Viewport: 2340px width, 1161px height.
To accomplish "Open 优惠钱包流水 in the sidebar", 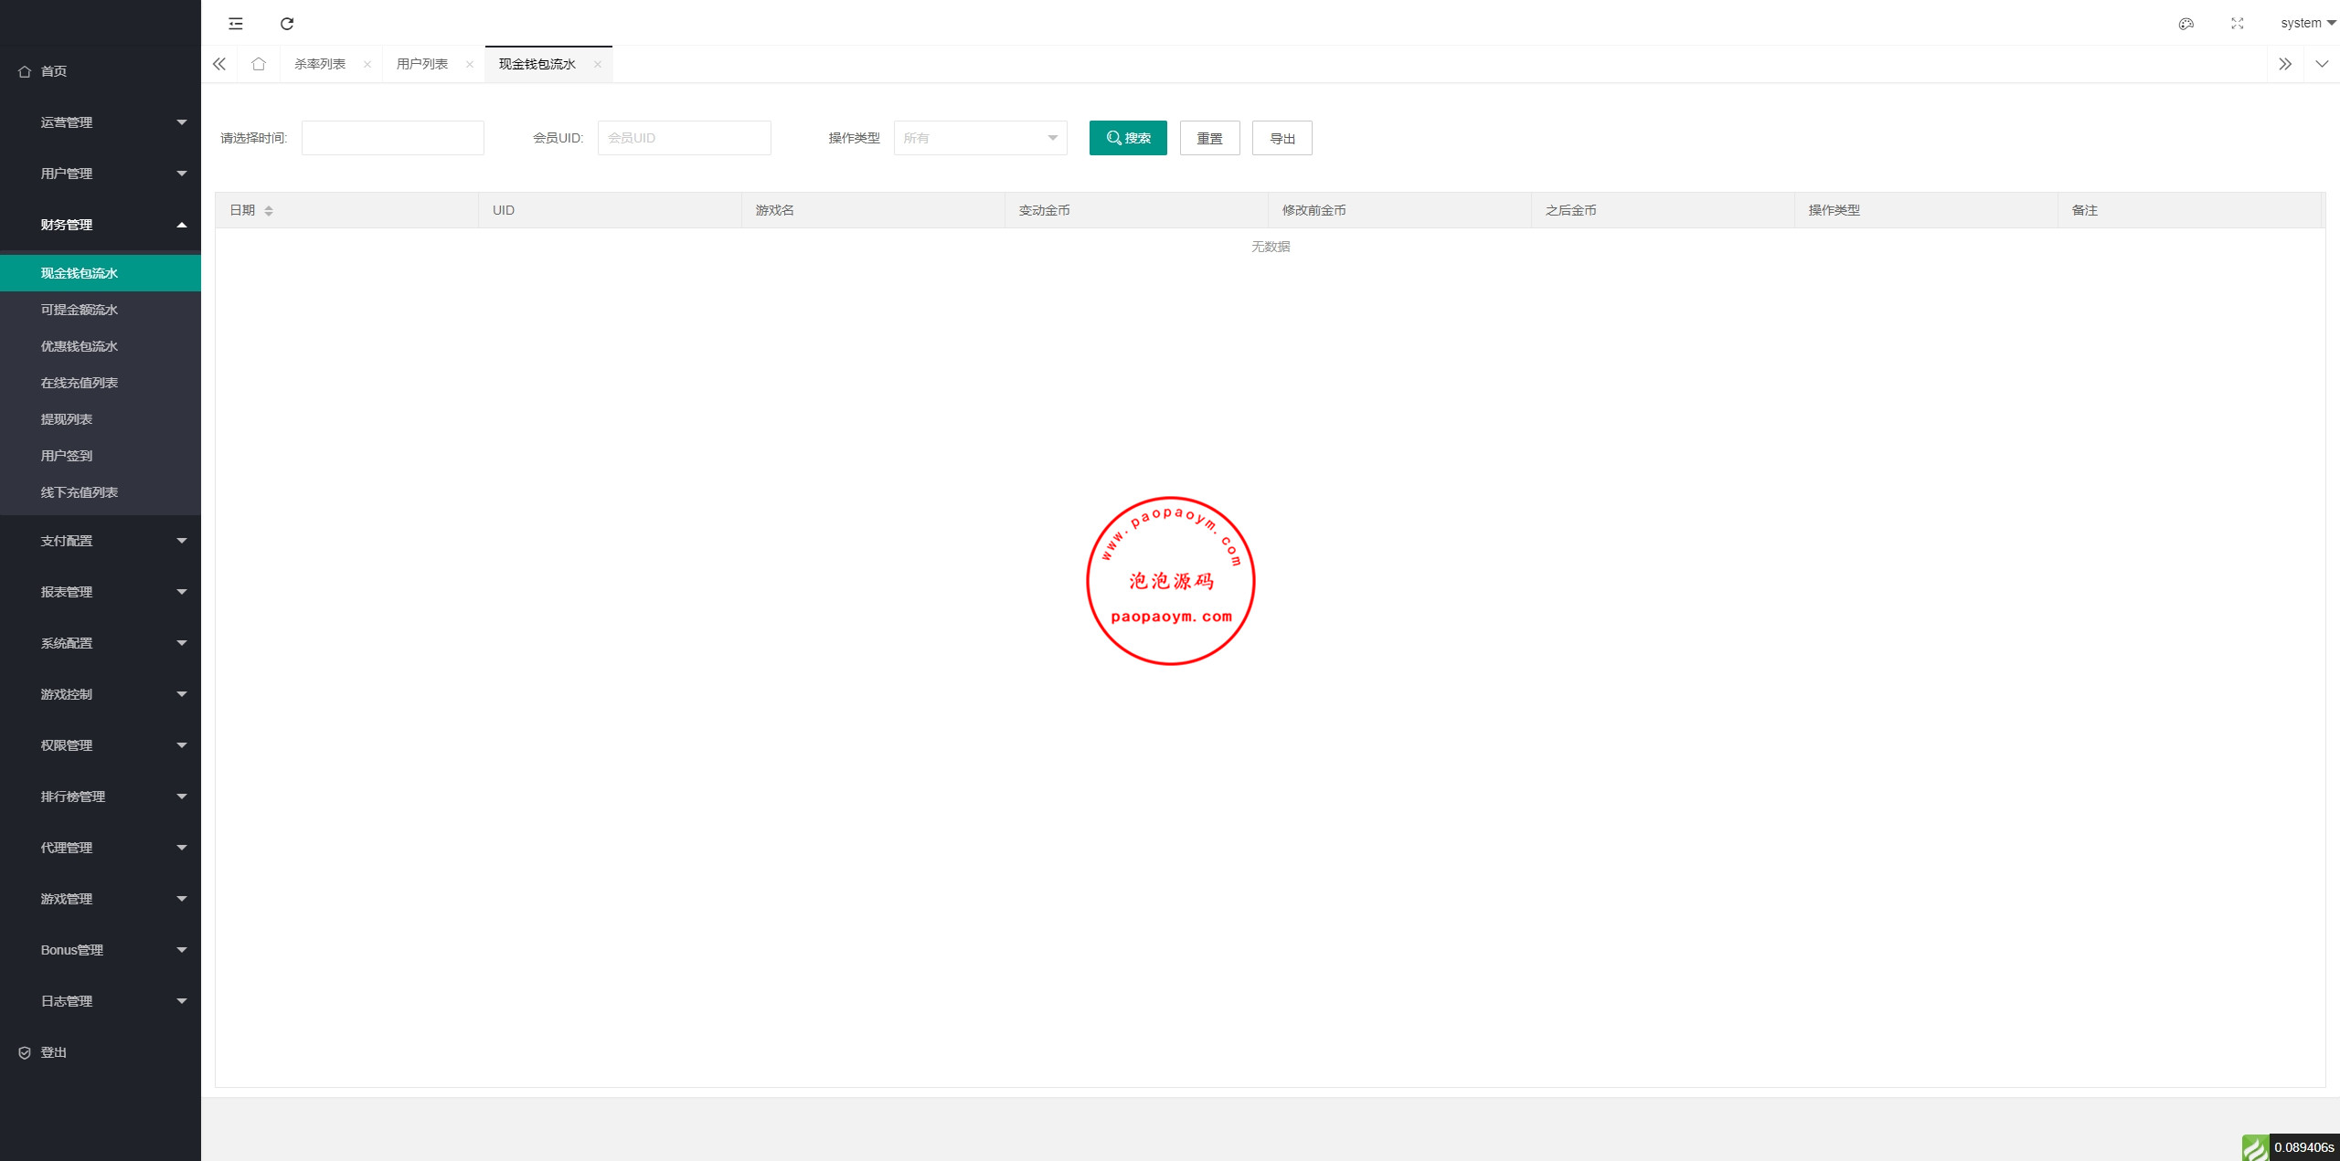I will coord(101,346).
